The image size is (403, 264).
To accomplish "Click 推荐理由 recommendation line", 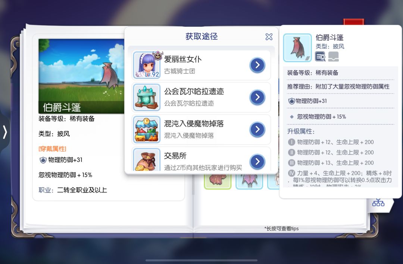I will tap(338, 86).
